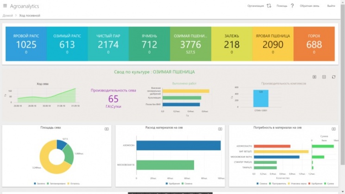This screenshot has height=194, width=345.
Task: Toggle Осталось legend in donut chart
Action: pos(74,183)
